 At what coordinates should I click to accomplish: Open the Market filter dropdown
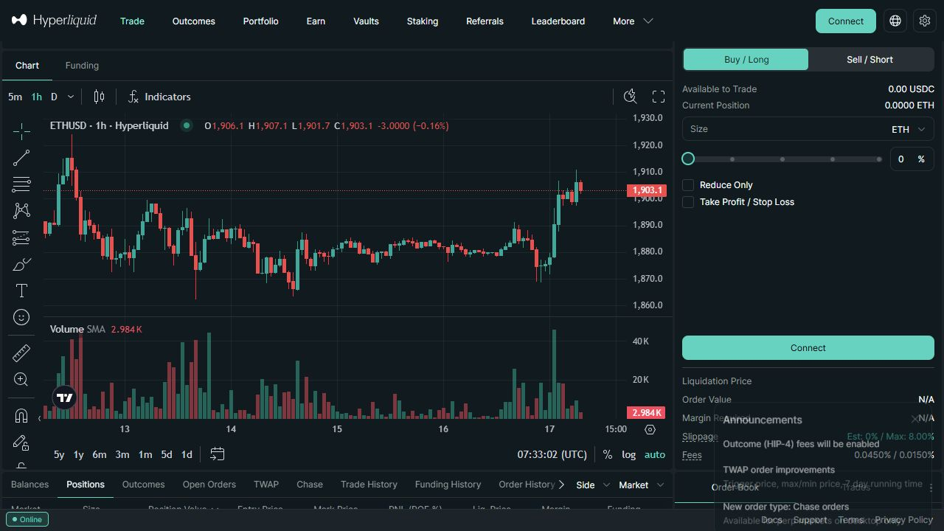[x=641, y=485]
